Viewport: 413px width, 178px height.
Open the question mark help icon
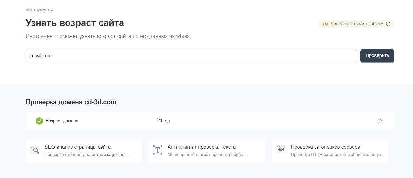pos(380,121)
